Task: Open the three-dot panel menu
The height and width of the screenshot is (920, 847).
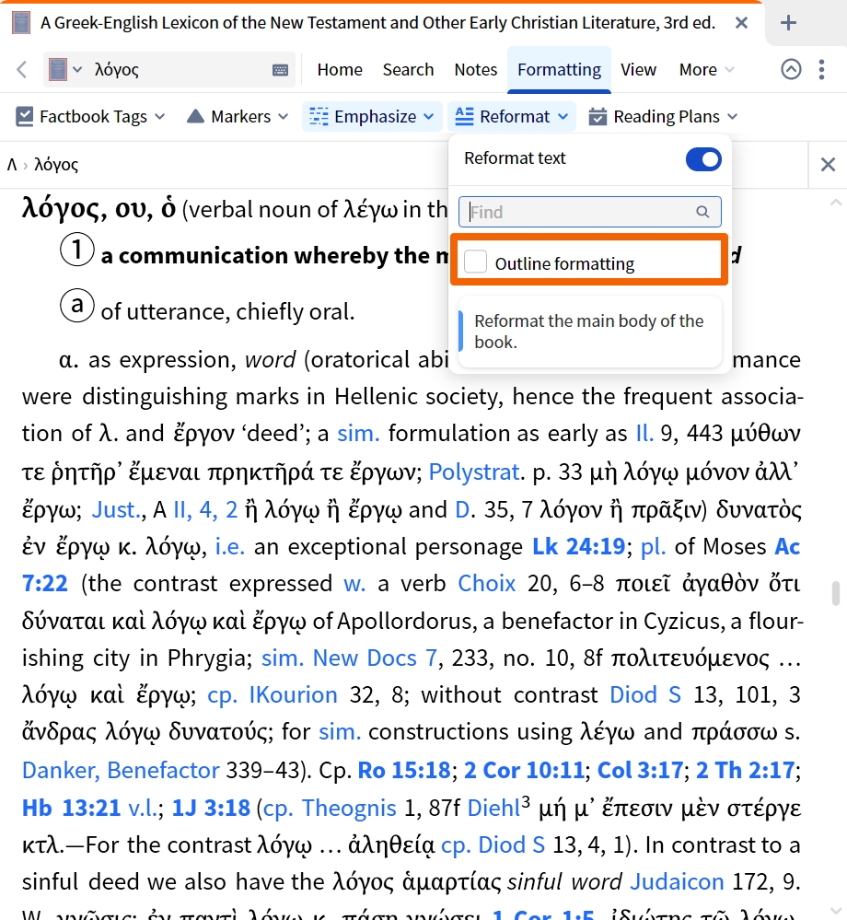Action: [822, 69]
